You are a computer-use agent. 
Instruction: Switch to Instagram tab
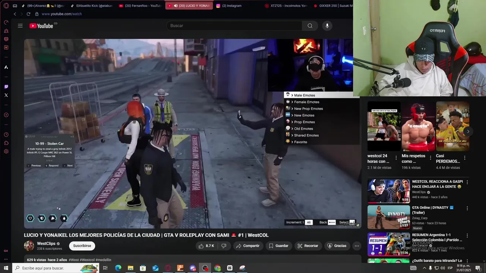[x=237, y=6]
